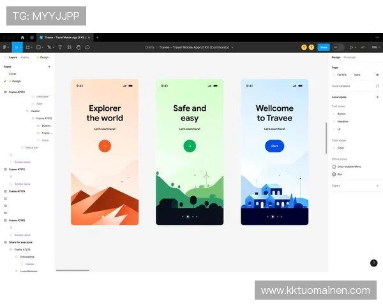The width and height of the screenshot is (383, 306).
Task: Toggle page background color visibility eye
Action: pos(377,75)
